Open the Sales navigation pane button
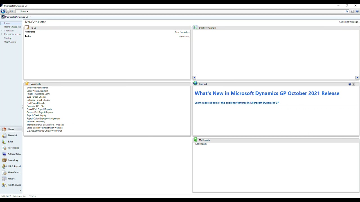The width and height of the screenshot is (360, 202). [x=11, y=142]
